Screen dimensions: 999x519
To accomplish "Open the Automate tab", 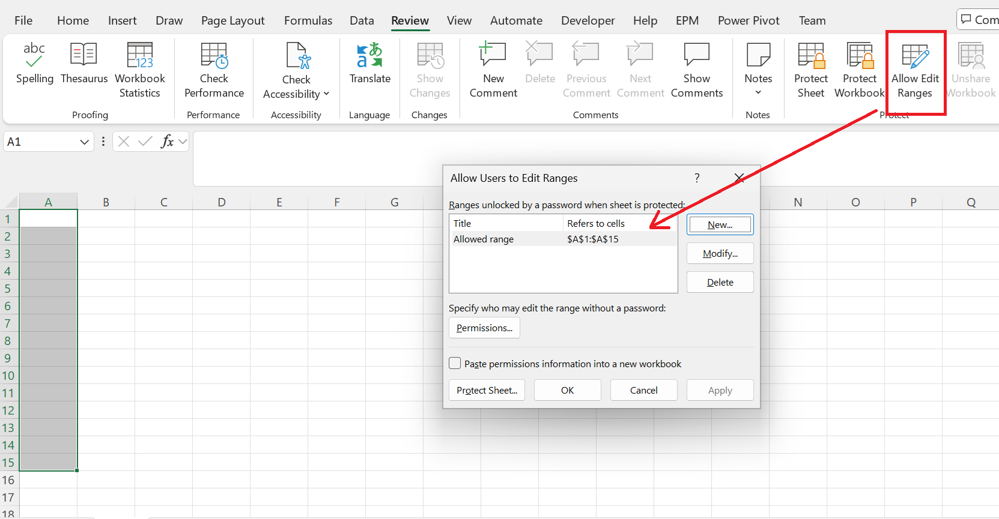I will pyautogui.click(x=517, y=20).
